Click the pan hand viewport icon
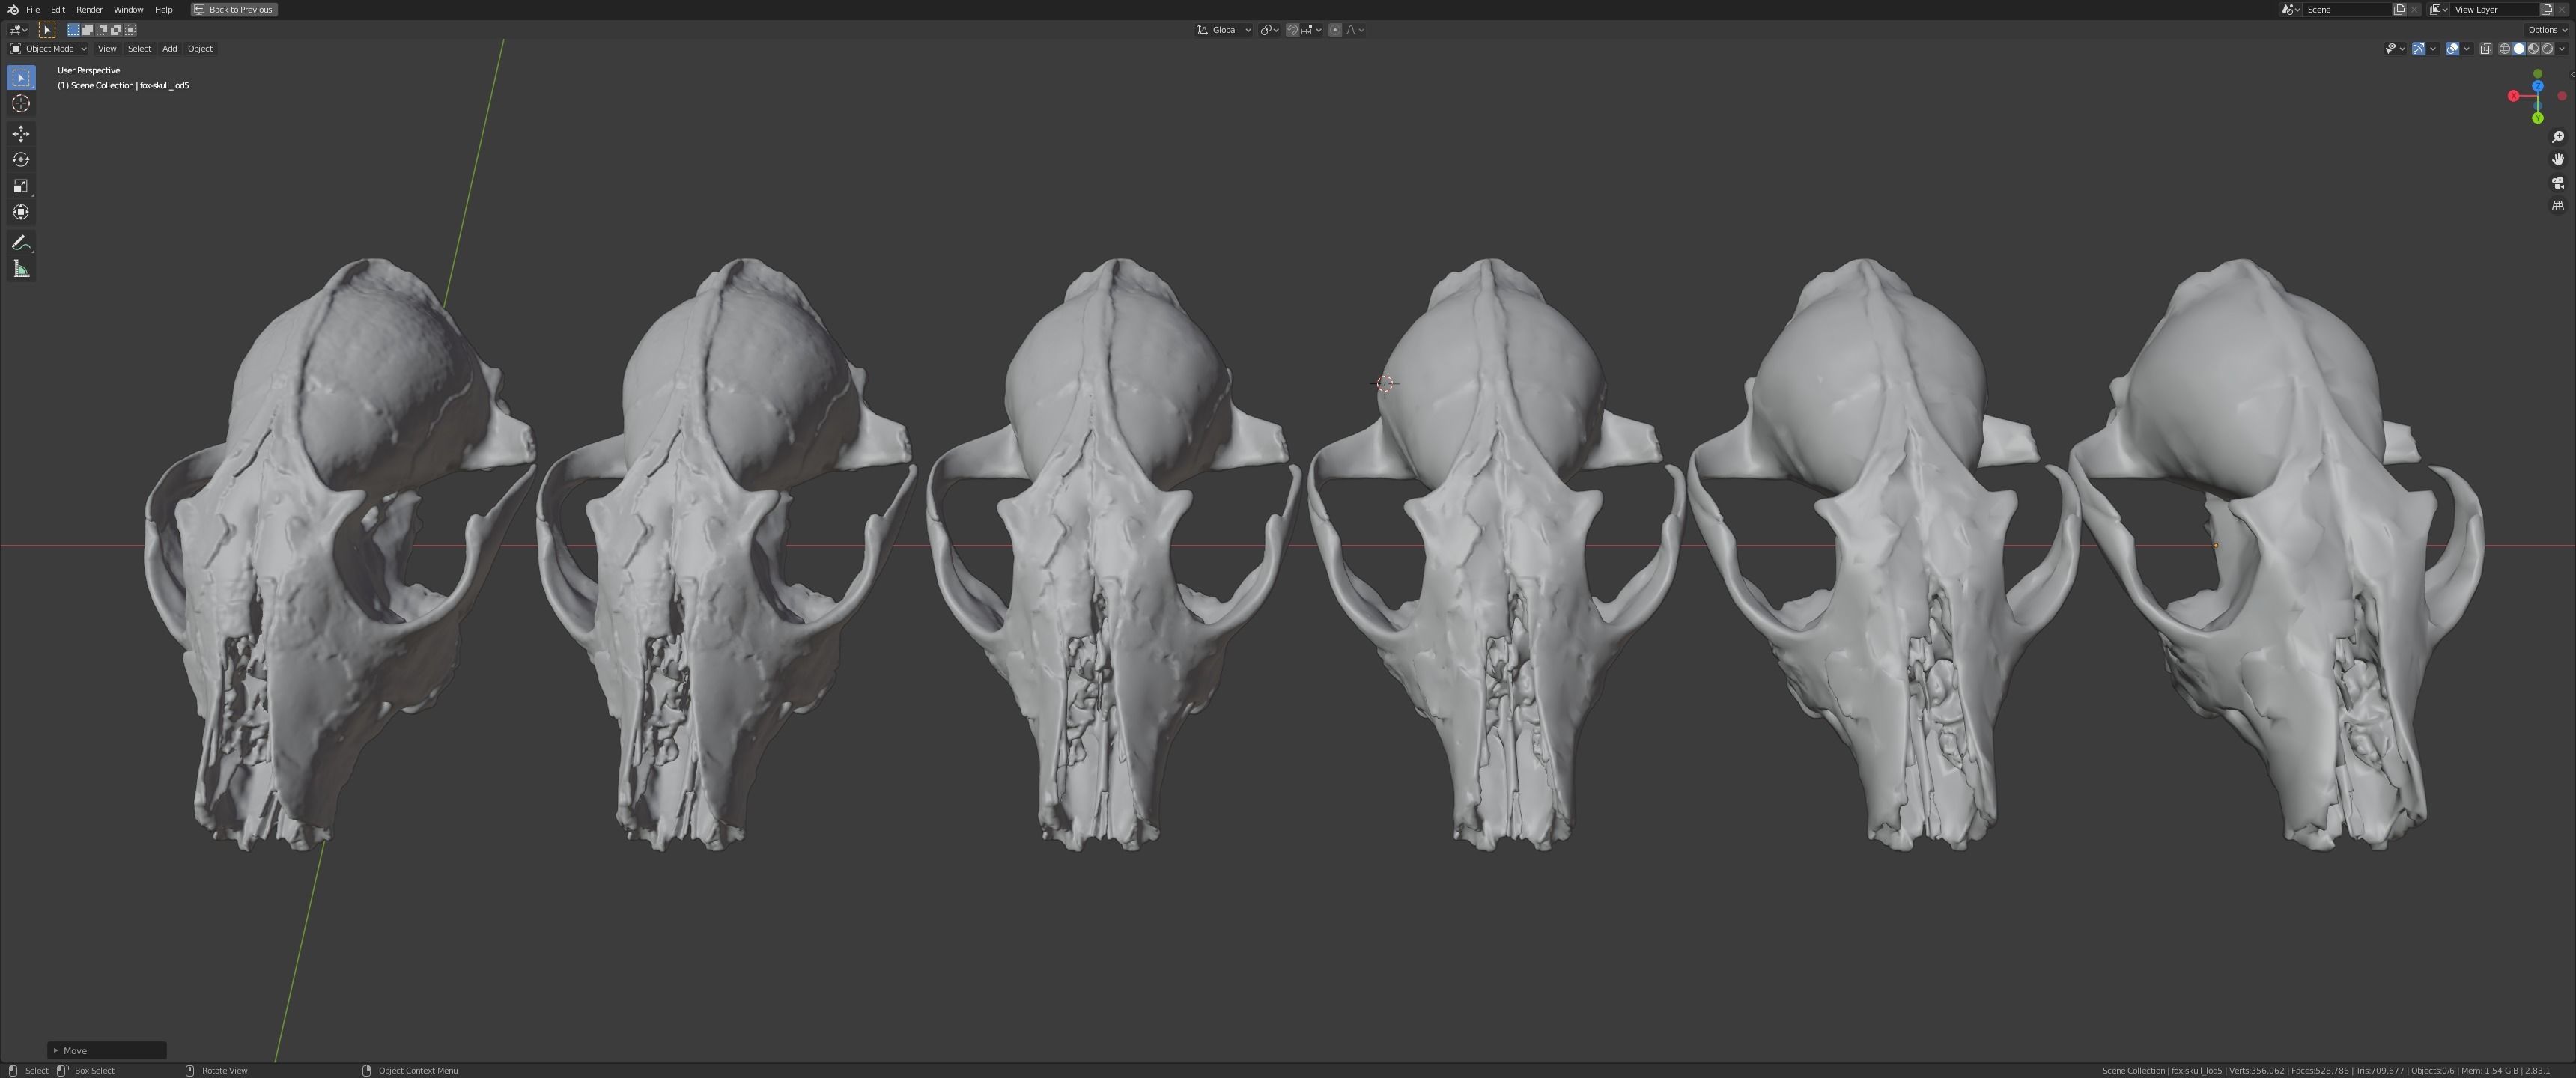The width and height of the screenshot is (2576, 1078). click(2558, 160)
